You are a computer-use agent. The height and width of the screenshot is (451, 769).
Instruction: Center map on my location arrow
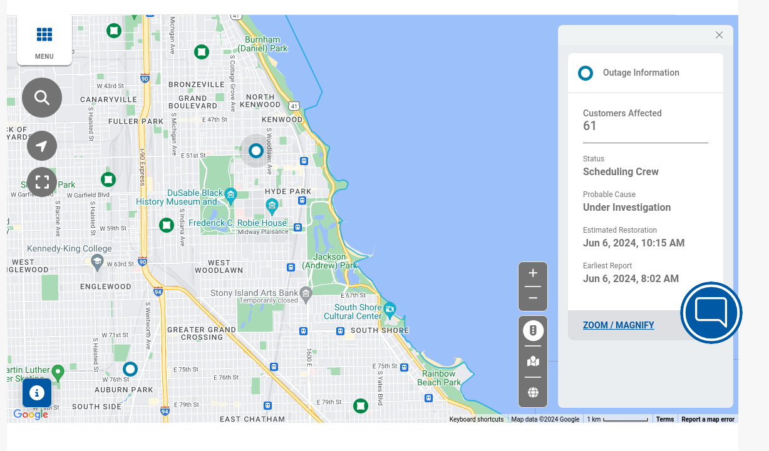pyautogui.click(x=42, y=146)
